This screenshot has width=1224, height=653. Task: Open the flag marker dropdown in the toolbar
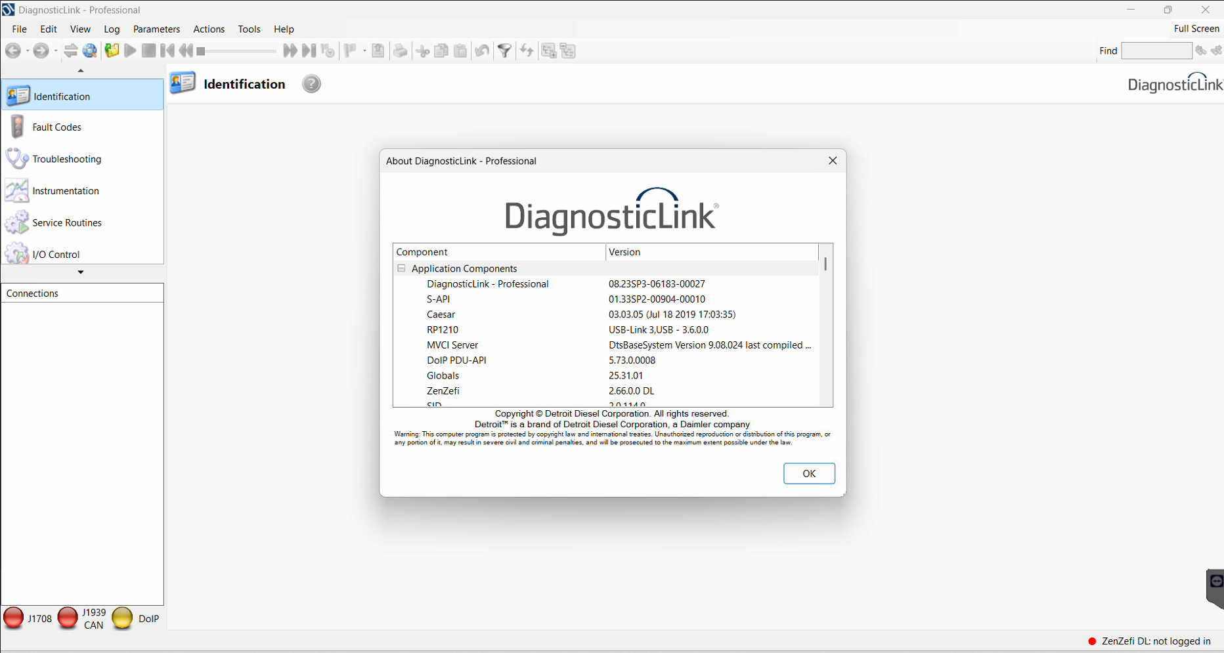click(364, 51)
